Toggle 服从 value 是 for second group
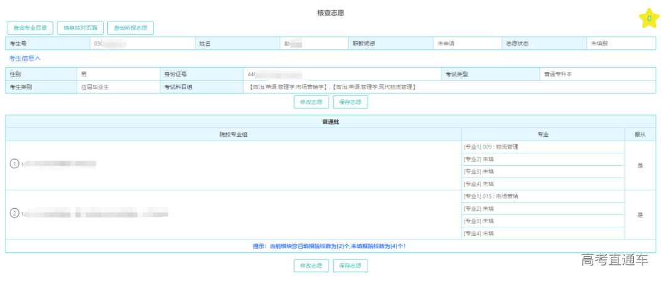 coord(639,215)
